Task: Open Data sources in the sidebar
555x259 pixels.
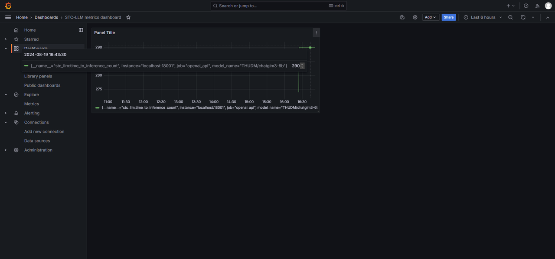Action: click(x=37, y=141)
